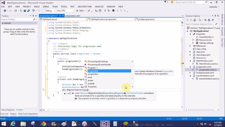
Task: Click Visual Studio icon in the taskbar
Action: pos(105,124)
